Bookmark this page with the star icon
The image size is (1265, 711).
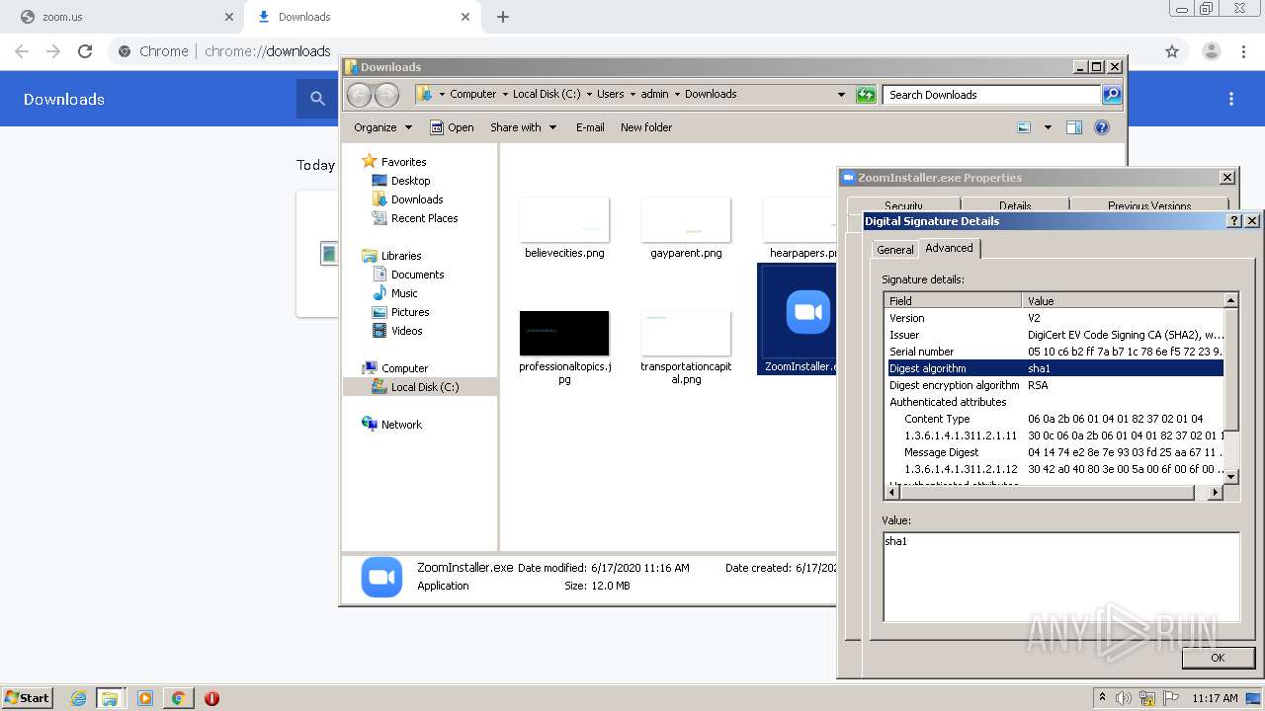pos(1172,51)
